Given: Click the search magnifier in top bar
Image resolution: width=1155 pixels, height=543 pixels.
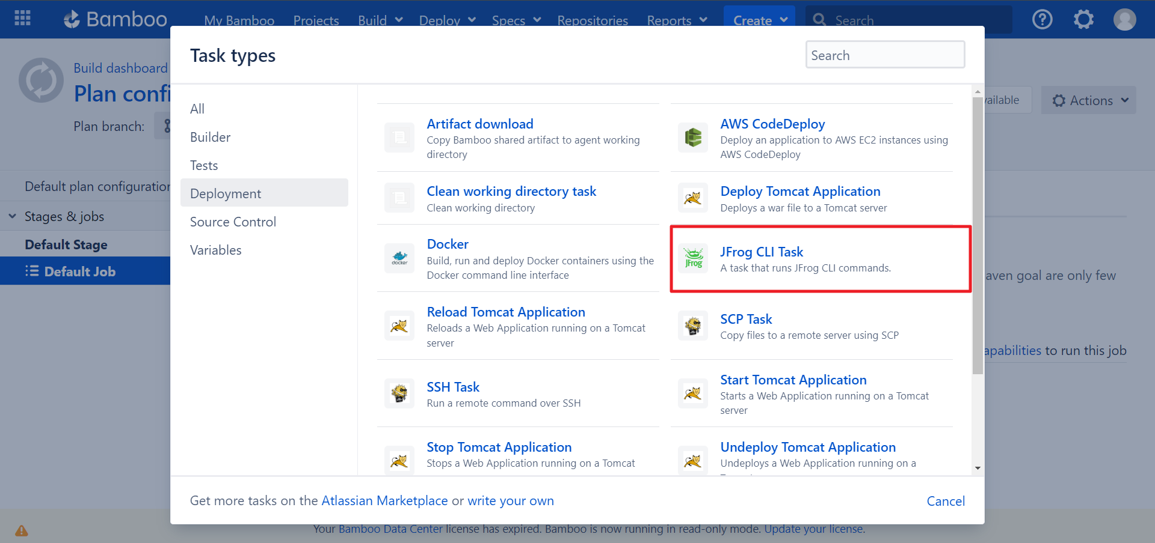Looking at the screenshot, I should [819, 20].
